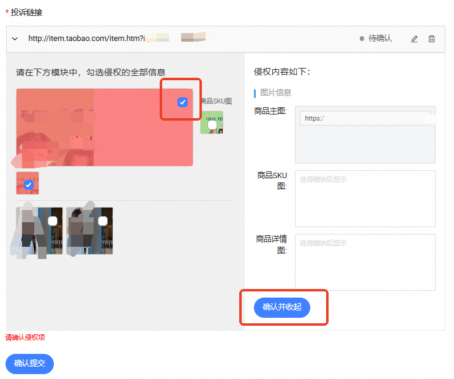
Task: Collapse the complaint link row with the chevron
Action: coord(15,39)
